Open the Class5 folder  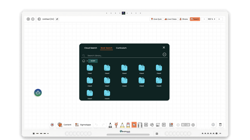(159, 69)
